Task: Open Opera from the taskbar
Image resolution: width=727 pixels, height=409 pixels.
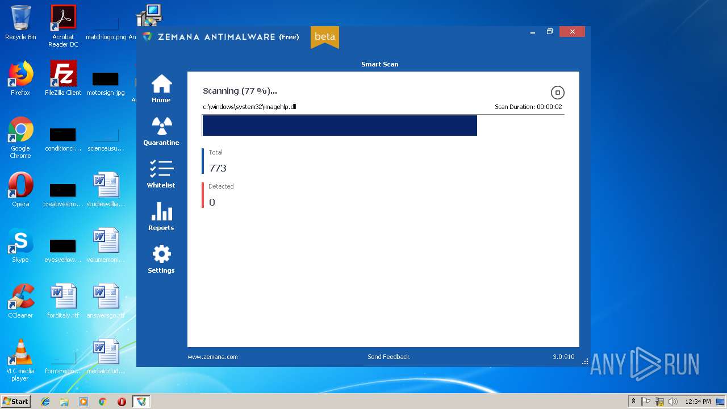Action: tap(122, 402)
